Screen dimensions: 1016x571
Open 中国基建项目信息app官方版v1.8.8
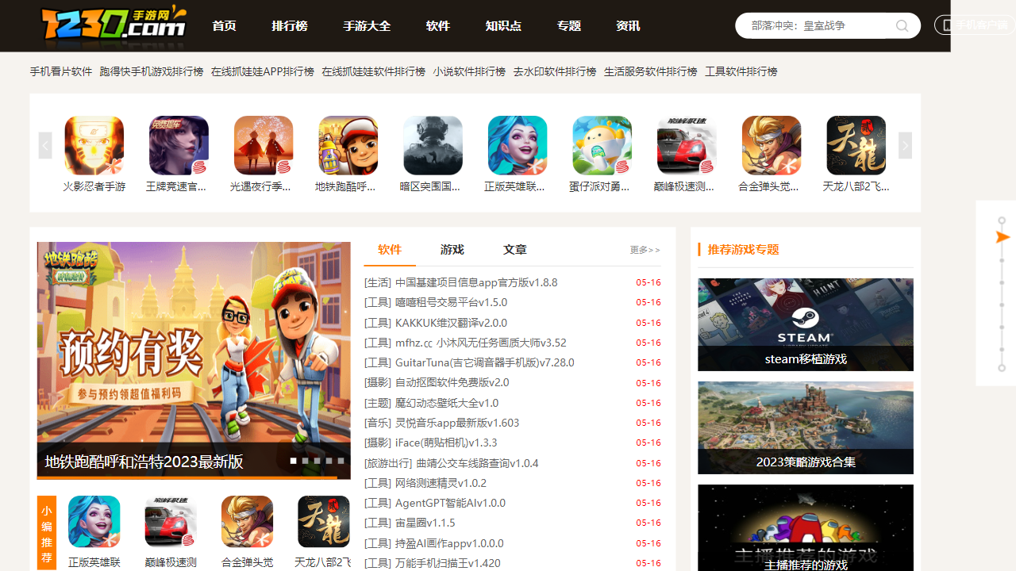click(476, 282)
